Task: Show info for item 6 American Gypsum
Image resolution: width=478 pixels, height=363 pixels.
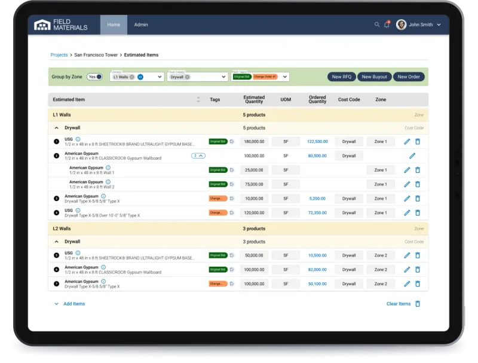Action: pos(103,267)
